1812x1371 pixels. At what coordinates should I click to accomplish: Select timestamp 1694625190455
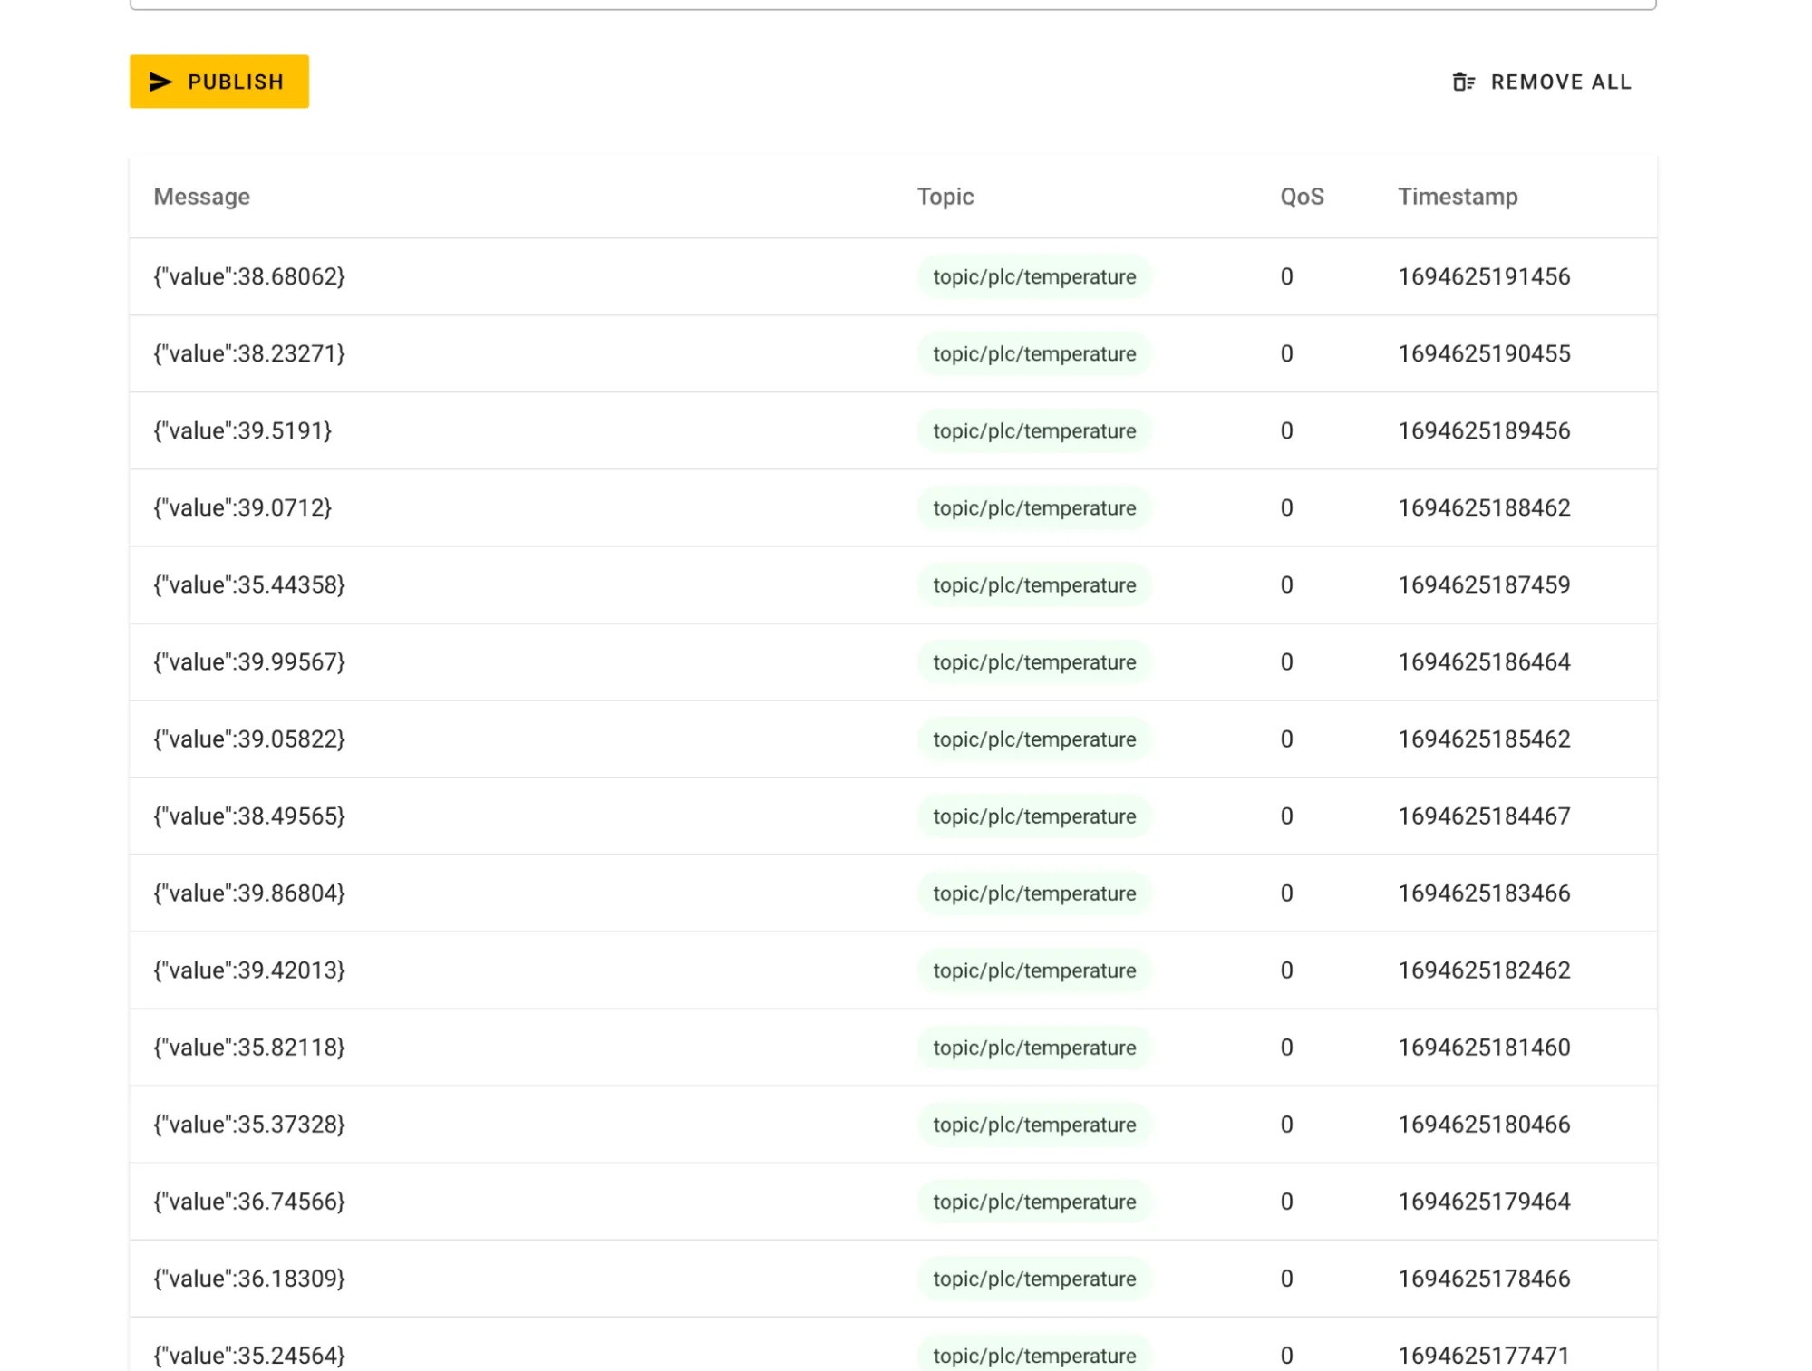coord(1484,353)
